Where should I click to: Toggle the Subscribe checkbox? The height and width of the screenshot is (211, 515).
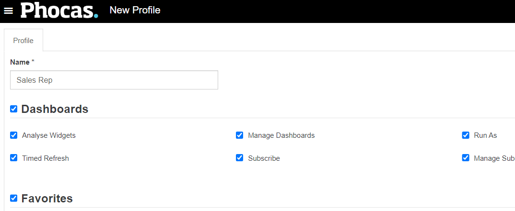click(239, 158)
